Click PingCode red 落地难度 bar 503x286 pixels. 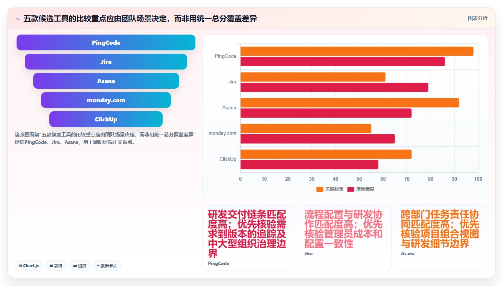tap(343, 61)
